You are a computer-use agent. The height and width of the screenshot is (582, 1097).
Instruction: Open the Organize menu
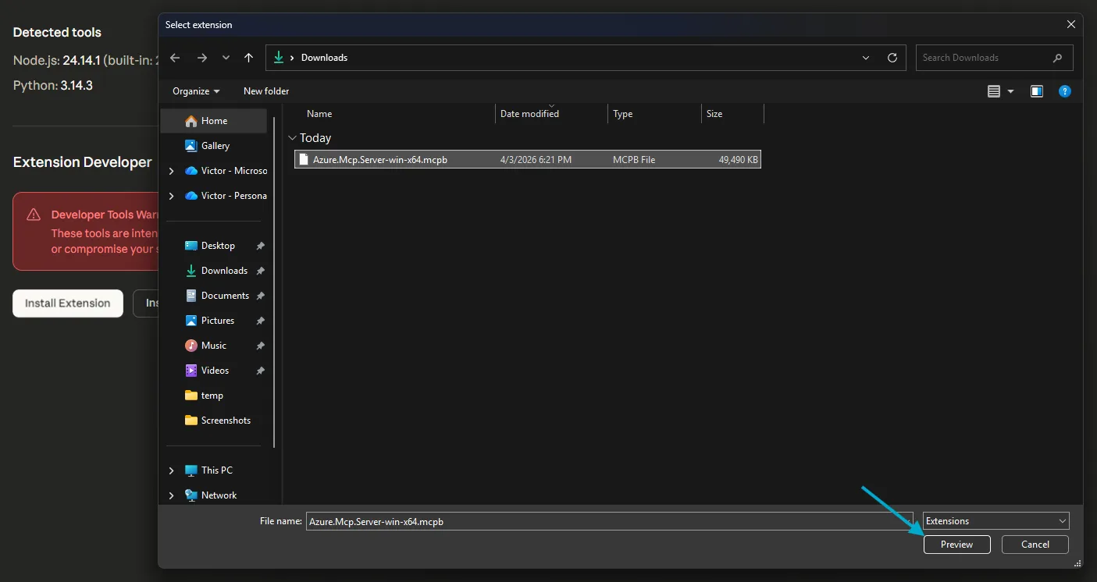tap(194, 91)
